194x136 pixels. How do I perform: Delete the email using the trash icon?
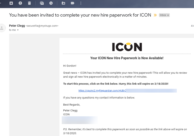(x=29, y=3)
